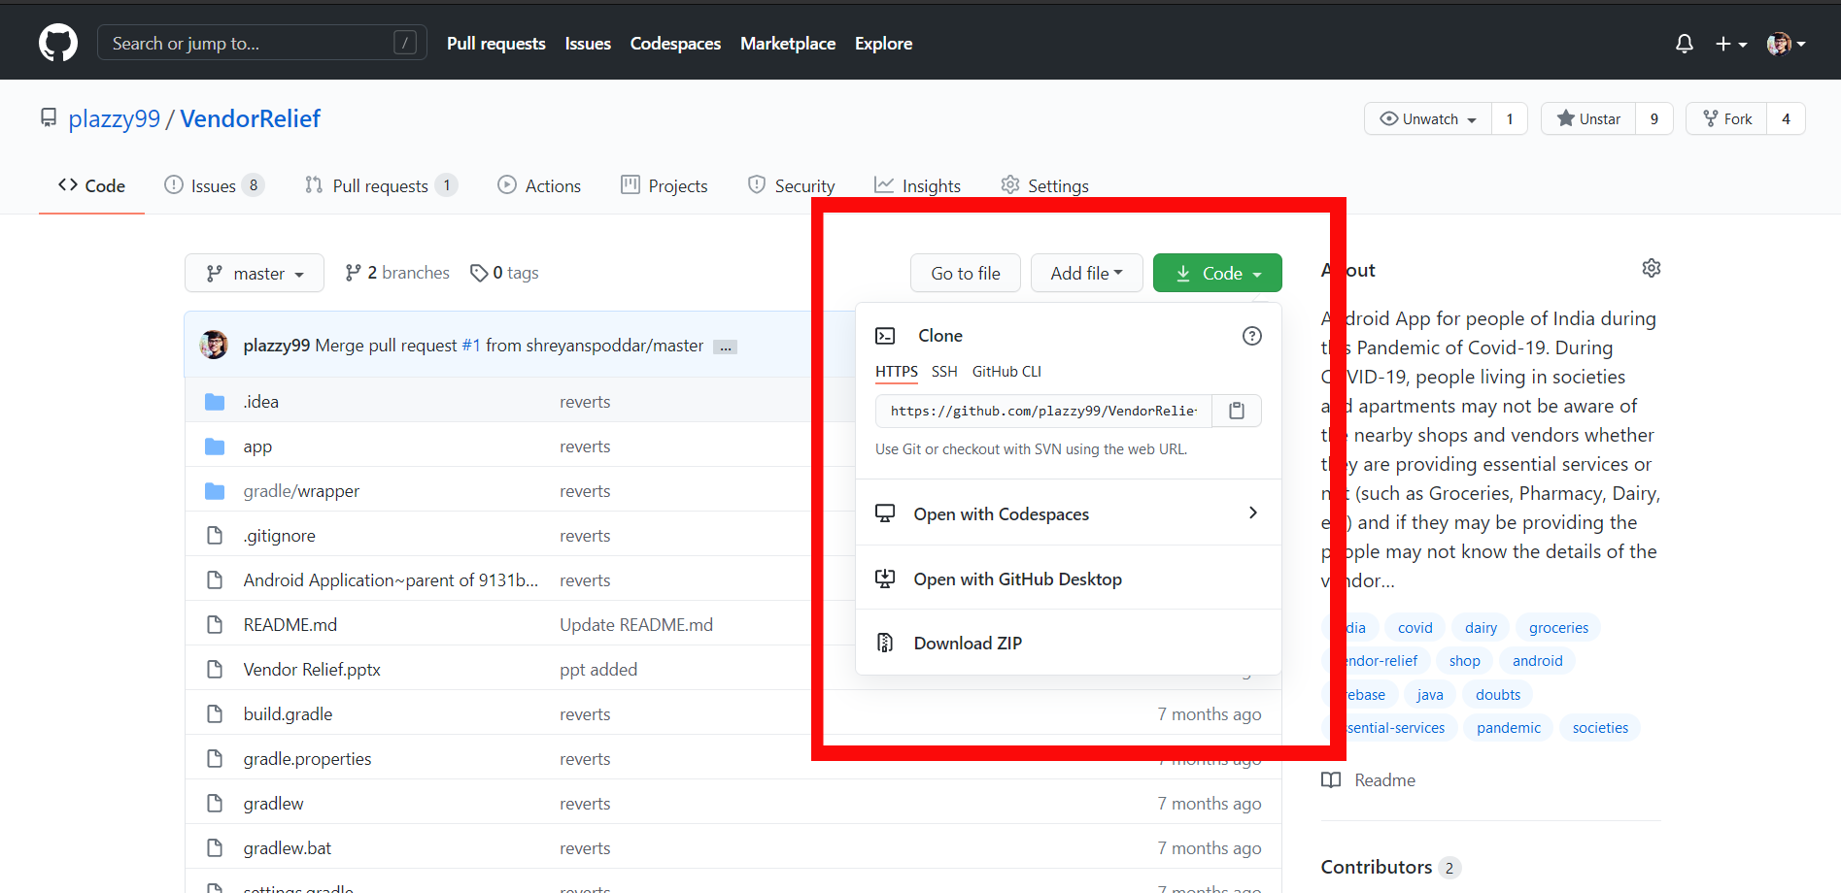Viewport: 1841px width, 893px height.
Task: Edit About details gear icon
Action: (x=1652, y=268)
